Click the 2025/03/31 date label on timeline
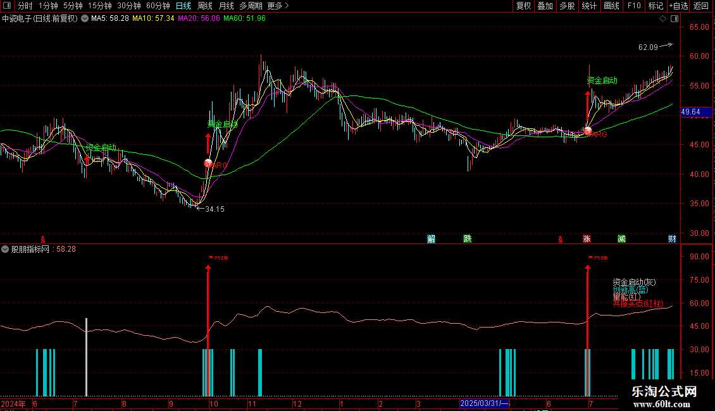Viewport: 715px width, 411px height. click(483, 403)
